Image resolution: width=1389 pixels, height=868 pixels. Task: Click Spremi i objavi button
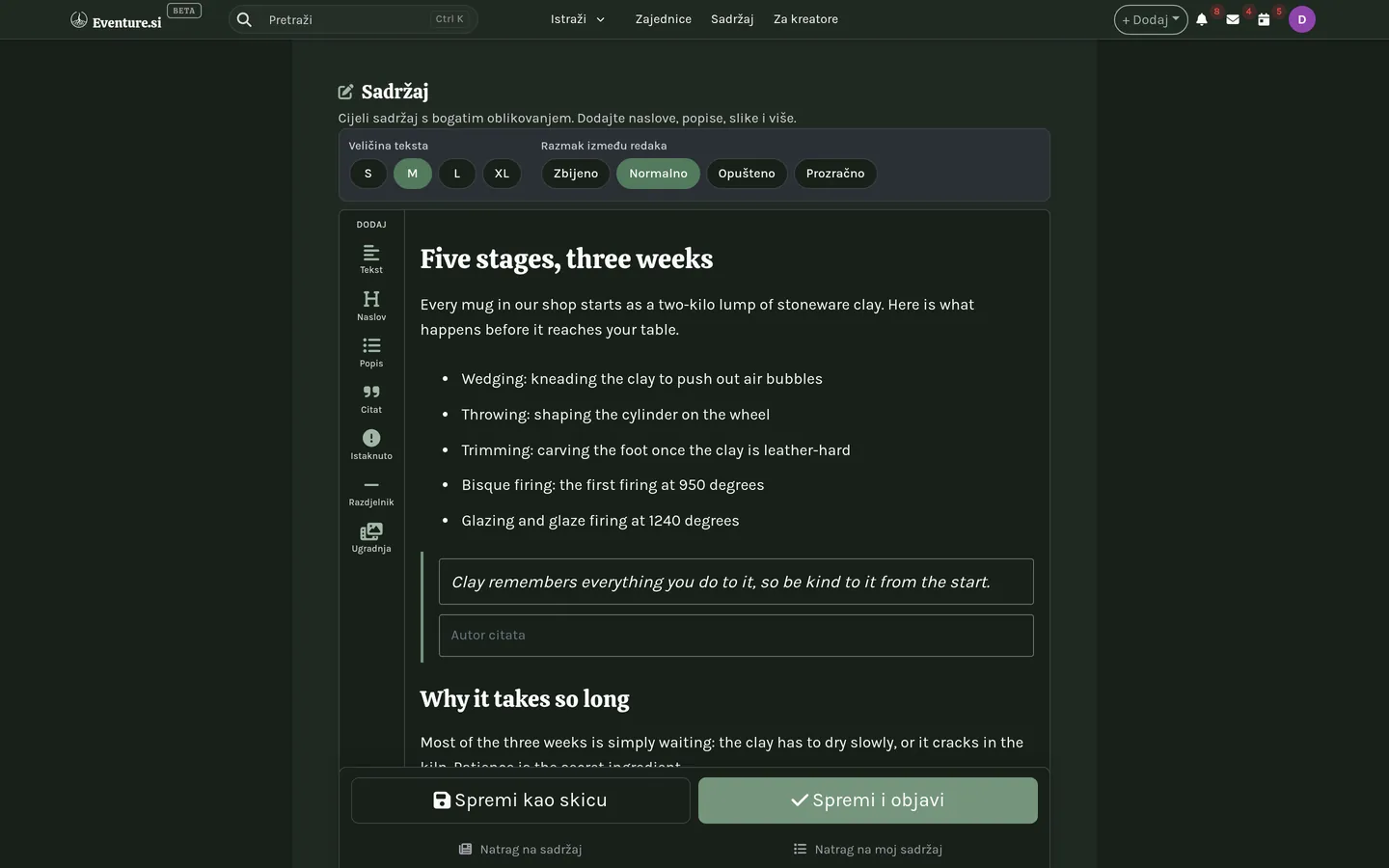click(868, 800)
